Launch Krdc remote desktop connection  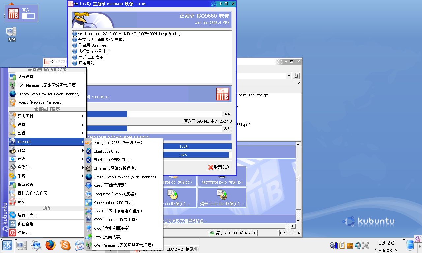pyautogui.click(x=124, y=228)
